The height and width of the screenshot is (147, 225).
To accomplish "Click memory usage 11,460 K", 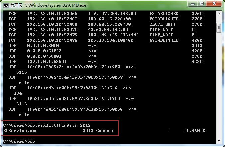I will (194, 131).
